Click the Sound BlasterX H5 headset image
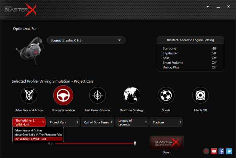This screenshot has height=158, width=236. click(x=30, y=51)
